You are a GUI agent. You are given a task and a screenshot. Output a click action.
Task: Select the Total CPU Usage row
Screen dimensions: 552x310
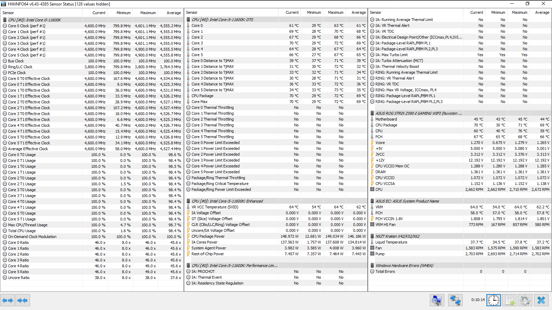[x=92, y=231]
